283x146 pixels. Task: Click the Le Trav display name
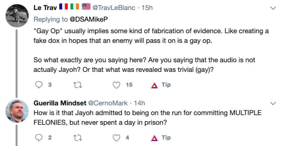tap(45, 7)
